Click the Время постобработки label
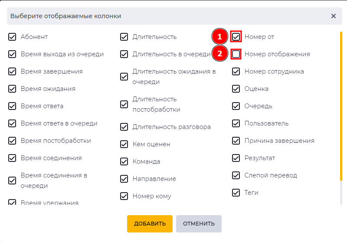This screenshot has height=242, width=347. pyautogui.click(x=56, y=141)
